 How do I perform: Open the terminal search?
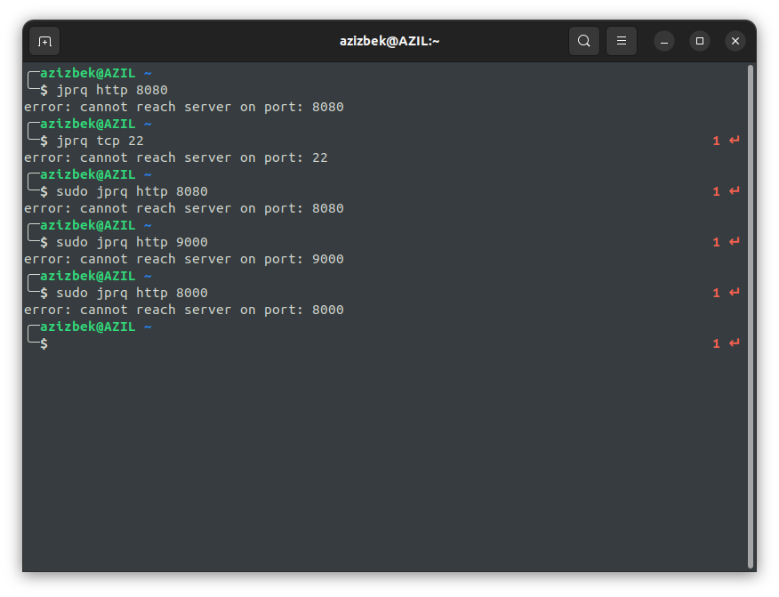click(x=584, y=40)
